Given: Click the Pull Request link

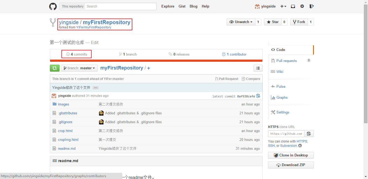Looking at the screenshot, I should click(227, 79).
